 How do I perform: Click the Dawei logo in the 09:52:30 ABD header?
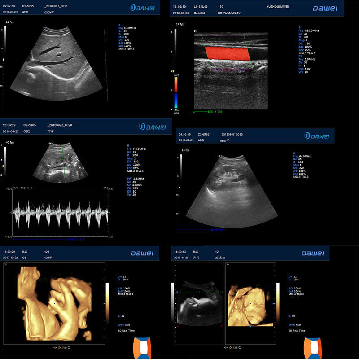pyautogui.click(x=142, y=8)
